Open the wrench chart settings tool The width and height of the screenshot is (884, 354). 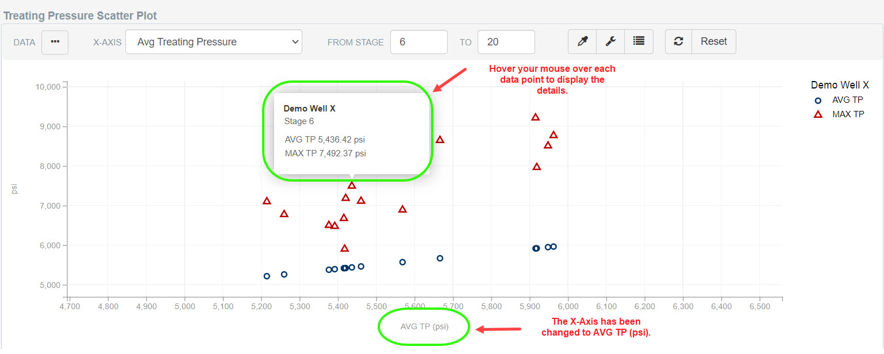click(610, 41)
